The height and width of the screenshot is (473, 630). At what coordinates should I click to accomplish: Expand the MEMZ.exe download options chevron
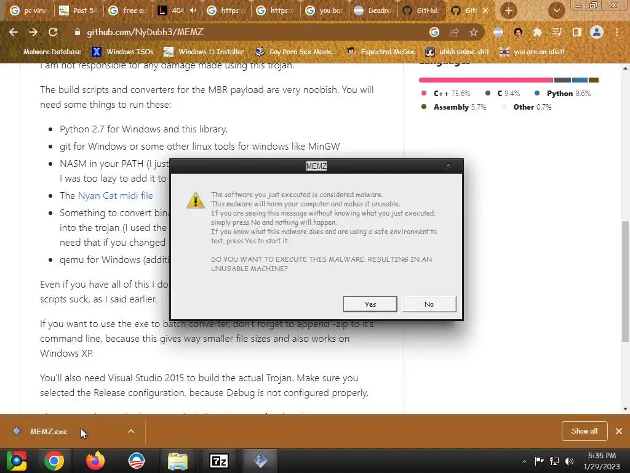coord(131,431)
